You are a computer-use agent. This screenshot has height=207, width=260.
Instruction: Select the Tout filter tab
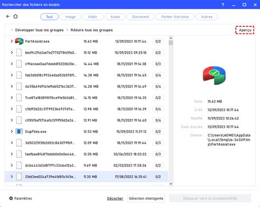coord(49,17)
